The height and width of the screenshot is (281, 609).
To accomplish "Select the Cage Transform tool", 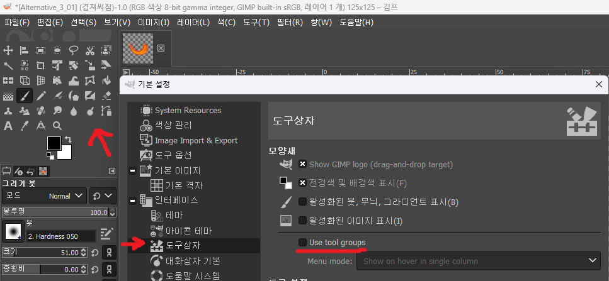I will click(x=89, y=80).
